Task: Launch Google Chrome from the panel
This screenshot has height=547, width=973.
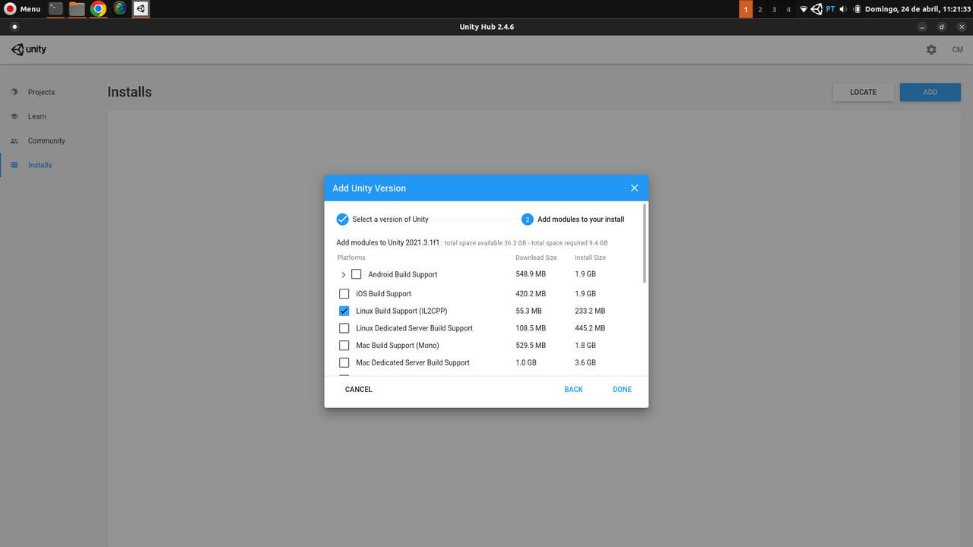Action: click(x=98, y=9)
